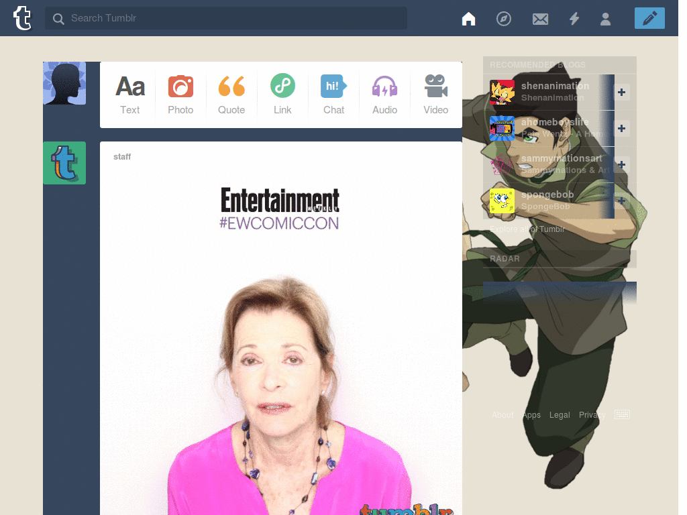Open the Explore compass icon
687x515 pixels.
pyautogui.click(x=503, y=19)
